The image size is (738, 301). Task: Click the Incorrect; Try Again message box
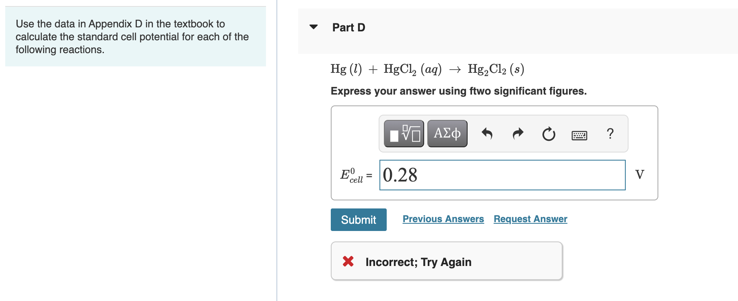(x=447, y=261)
